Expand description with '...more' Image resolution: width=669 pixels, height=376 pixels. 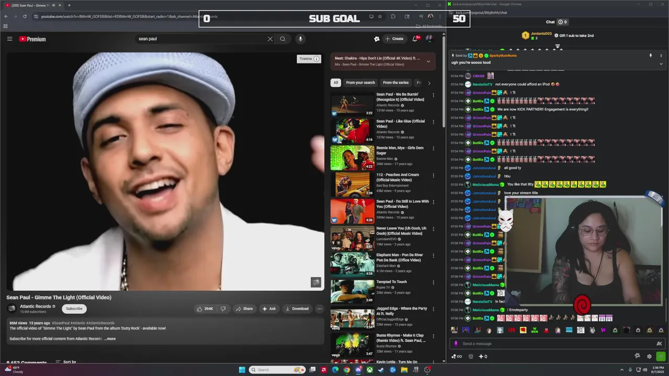(x=110, y=339)
